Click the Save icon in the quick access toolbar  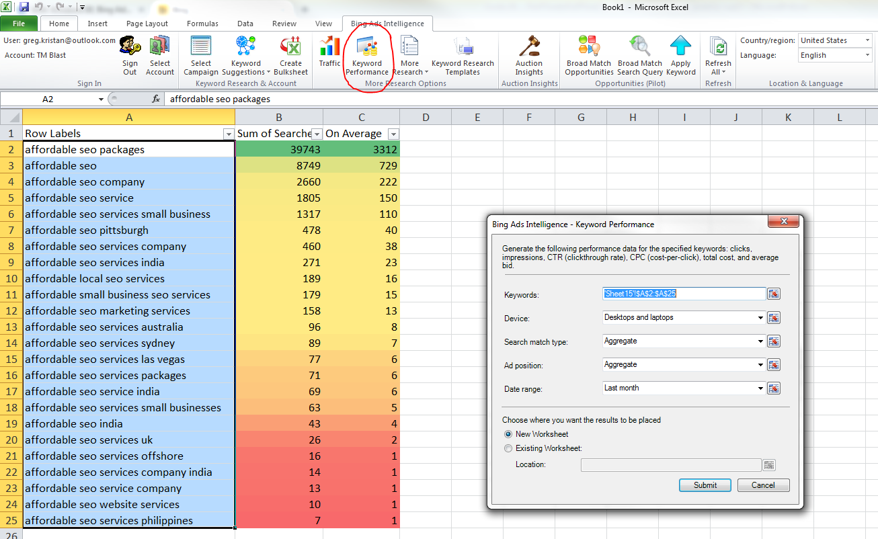[x=24, y=7]
